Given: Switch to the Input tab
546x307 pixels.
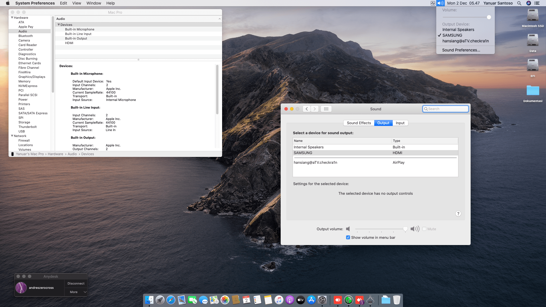Looking at the screenshot, I should [x=400, y=123].
